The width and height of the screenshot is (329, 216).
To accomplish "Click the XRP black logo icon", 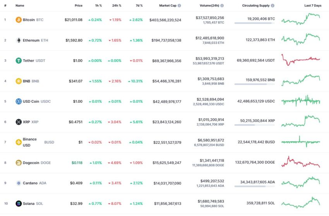I will [19, 122].
